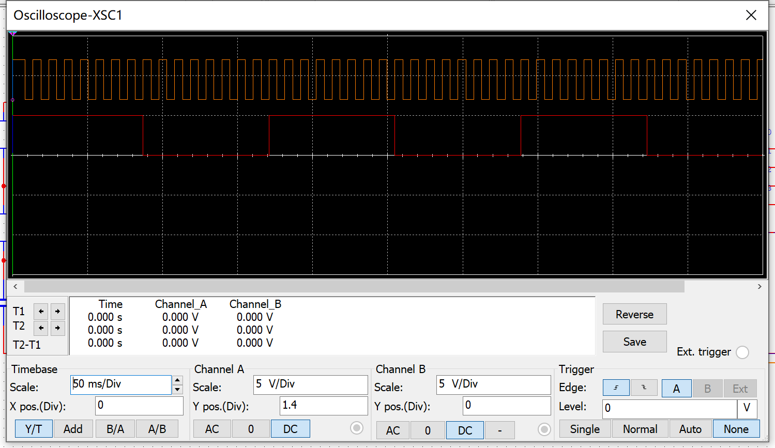Select Channel A terminal radio button

pos(357,428)
